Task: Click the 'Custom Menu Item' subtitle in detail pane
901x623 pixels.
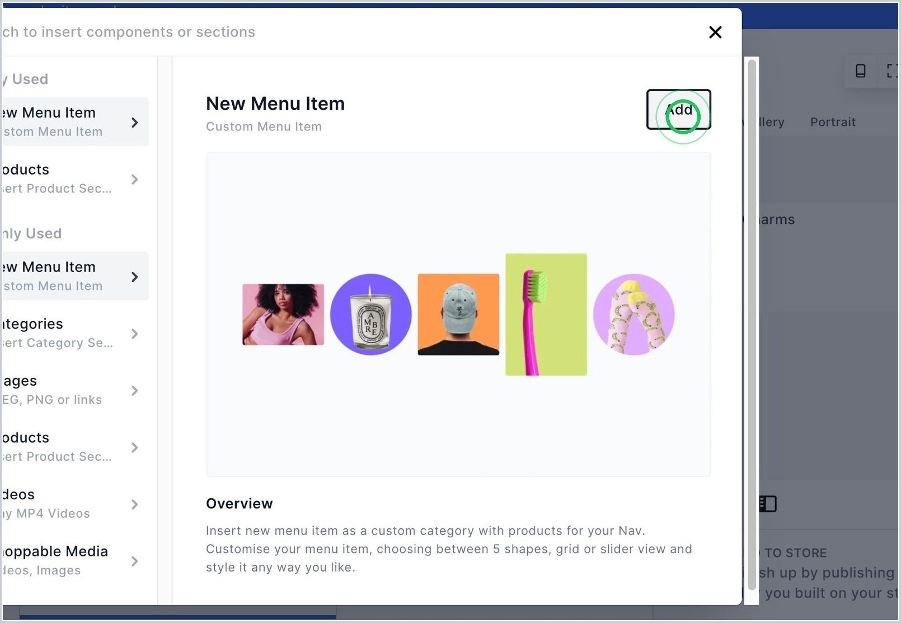Action: tap(264, 127)
